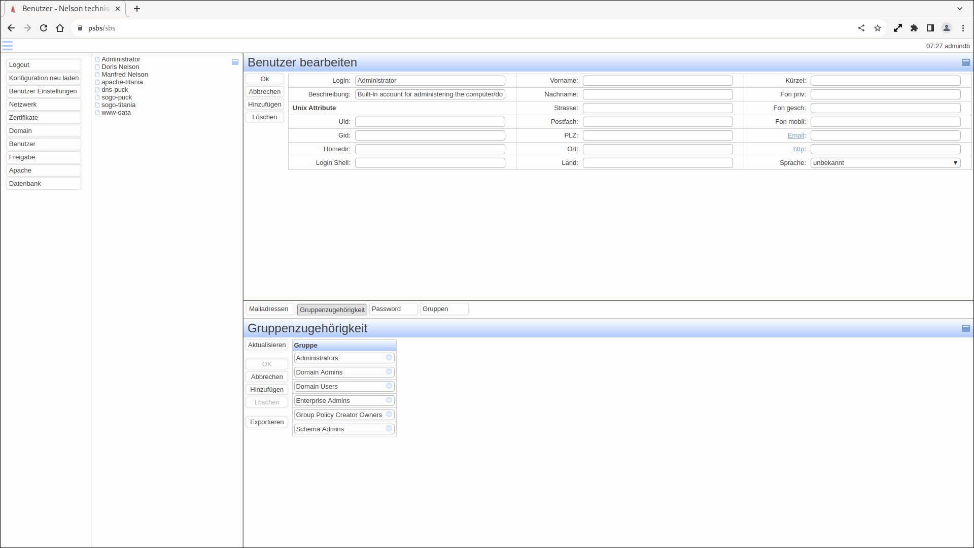
Task: Switch to the Password tab
Action: click(393, 309)
